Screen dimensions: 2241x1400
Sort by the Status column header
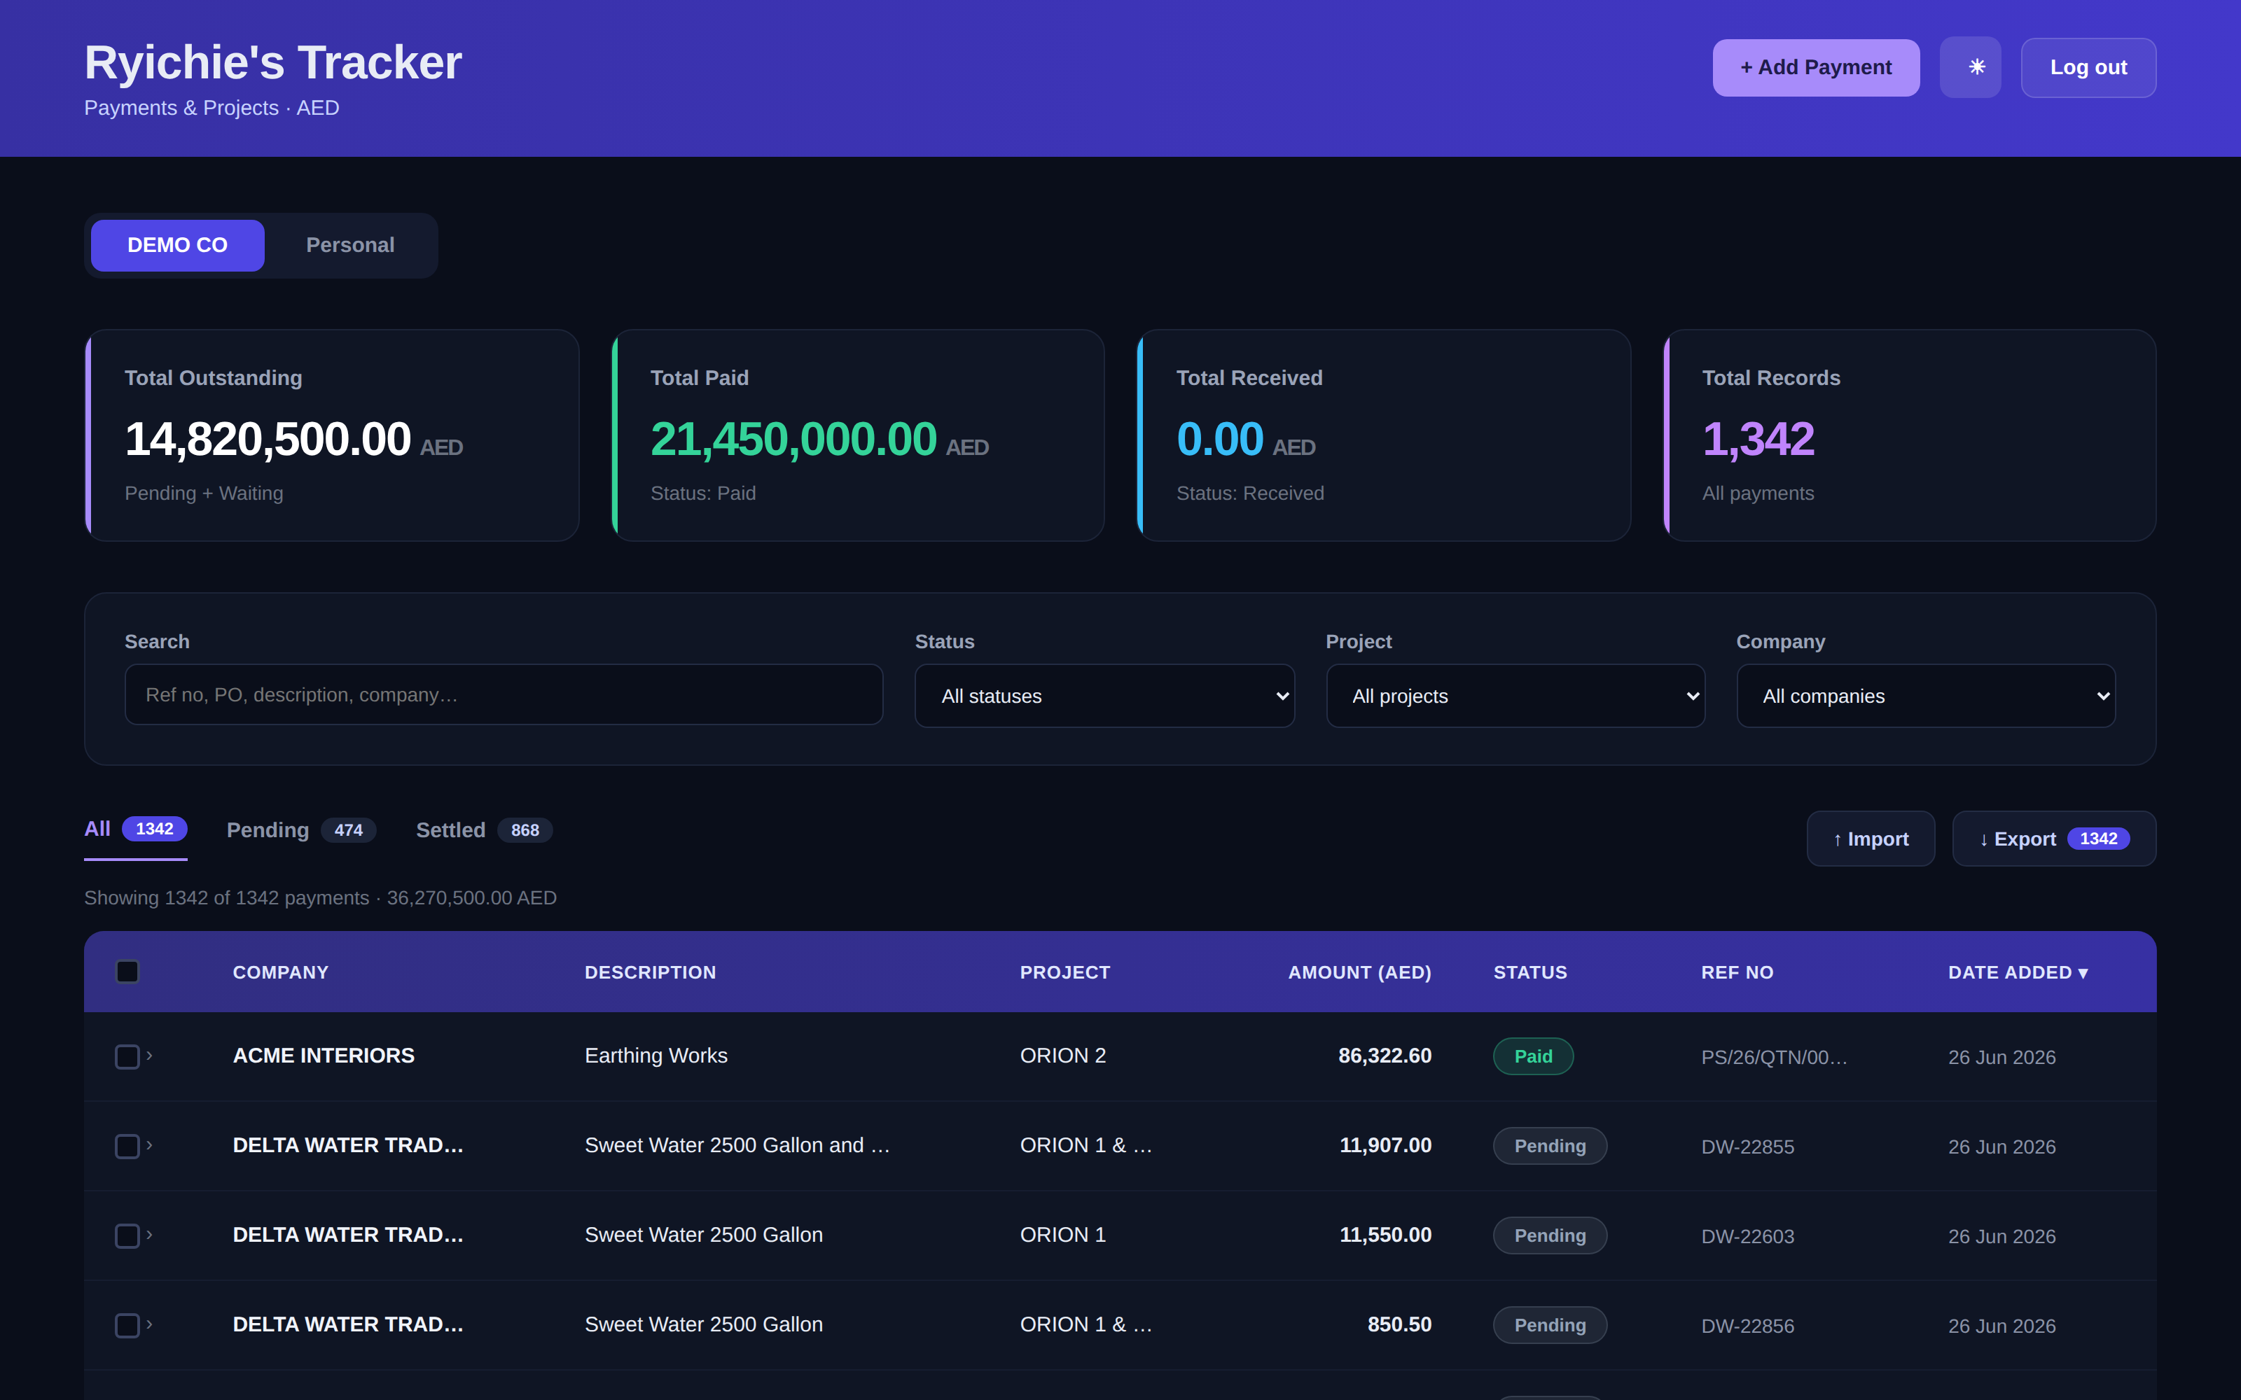tap(1529, 972)
